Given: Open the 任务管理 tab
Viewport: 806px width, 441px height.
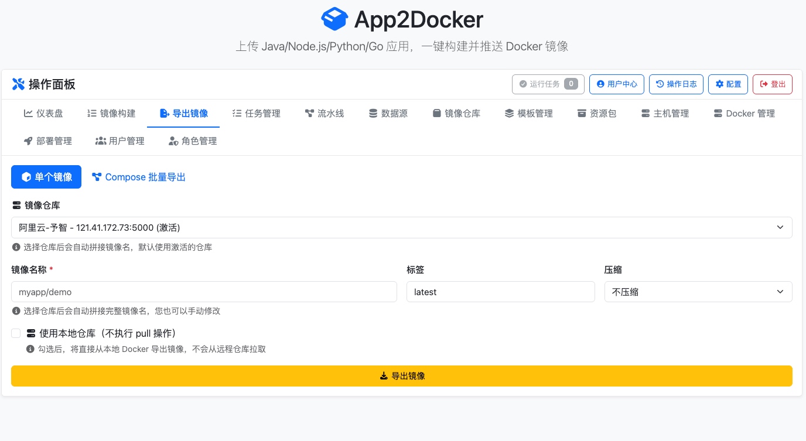Looking at the screenshot, I should pyautogui.click(x=257, y=114).
